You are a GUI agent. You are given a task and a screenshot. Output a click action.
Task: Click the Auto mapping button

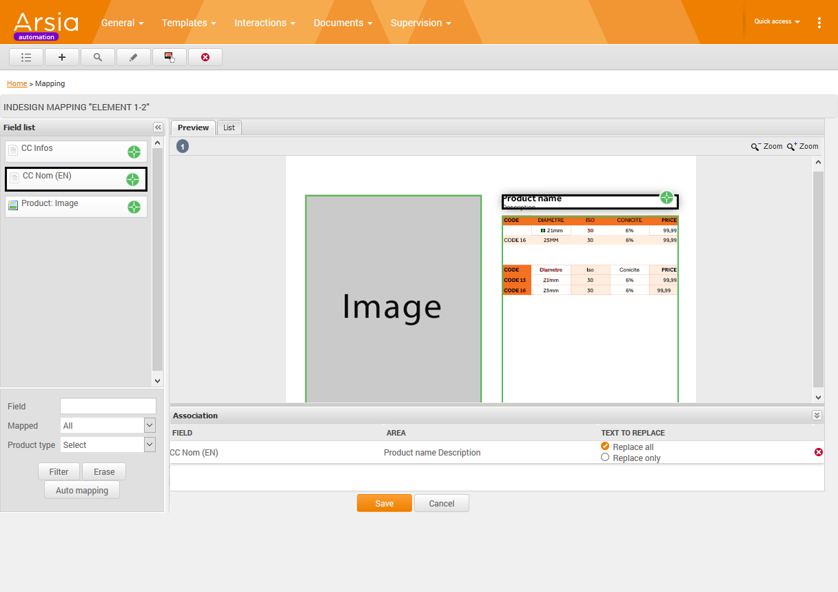click(x=82, y=491)
